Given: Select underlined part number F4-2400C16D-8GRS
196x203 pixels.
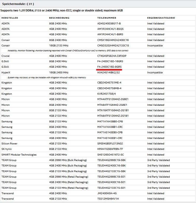Looking at the screenshot, I should click(x=109, y=67).
